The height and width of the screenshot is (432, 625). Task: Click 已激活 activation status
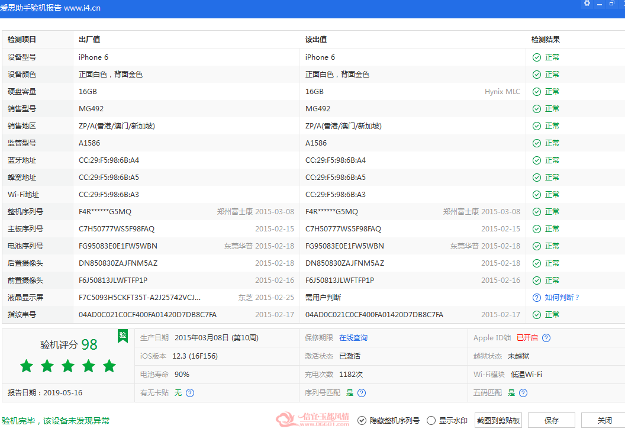click(350, 356)
